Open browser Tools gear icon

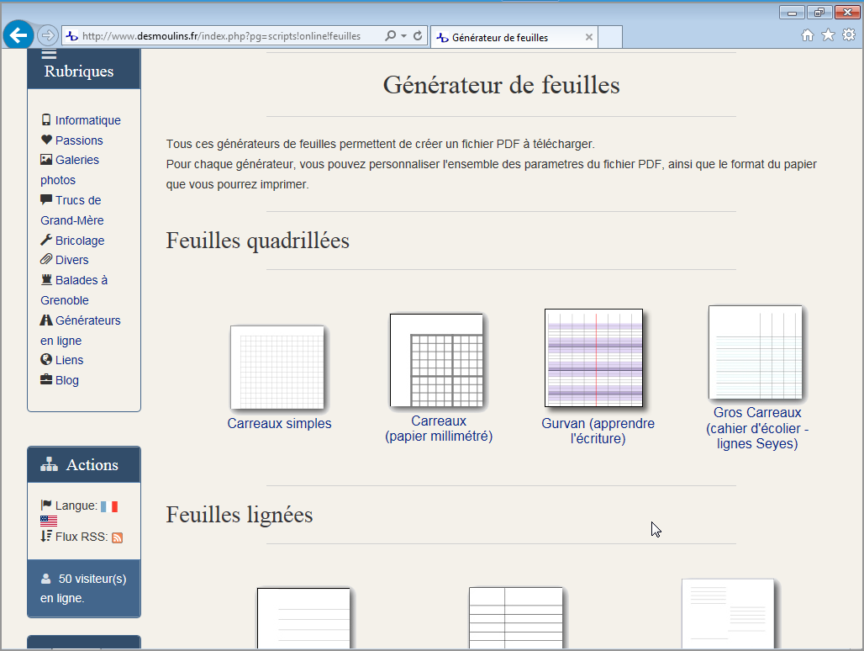click(x=849, y=34)
